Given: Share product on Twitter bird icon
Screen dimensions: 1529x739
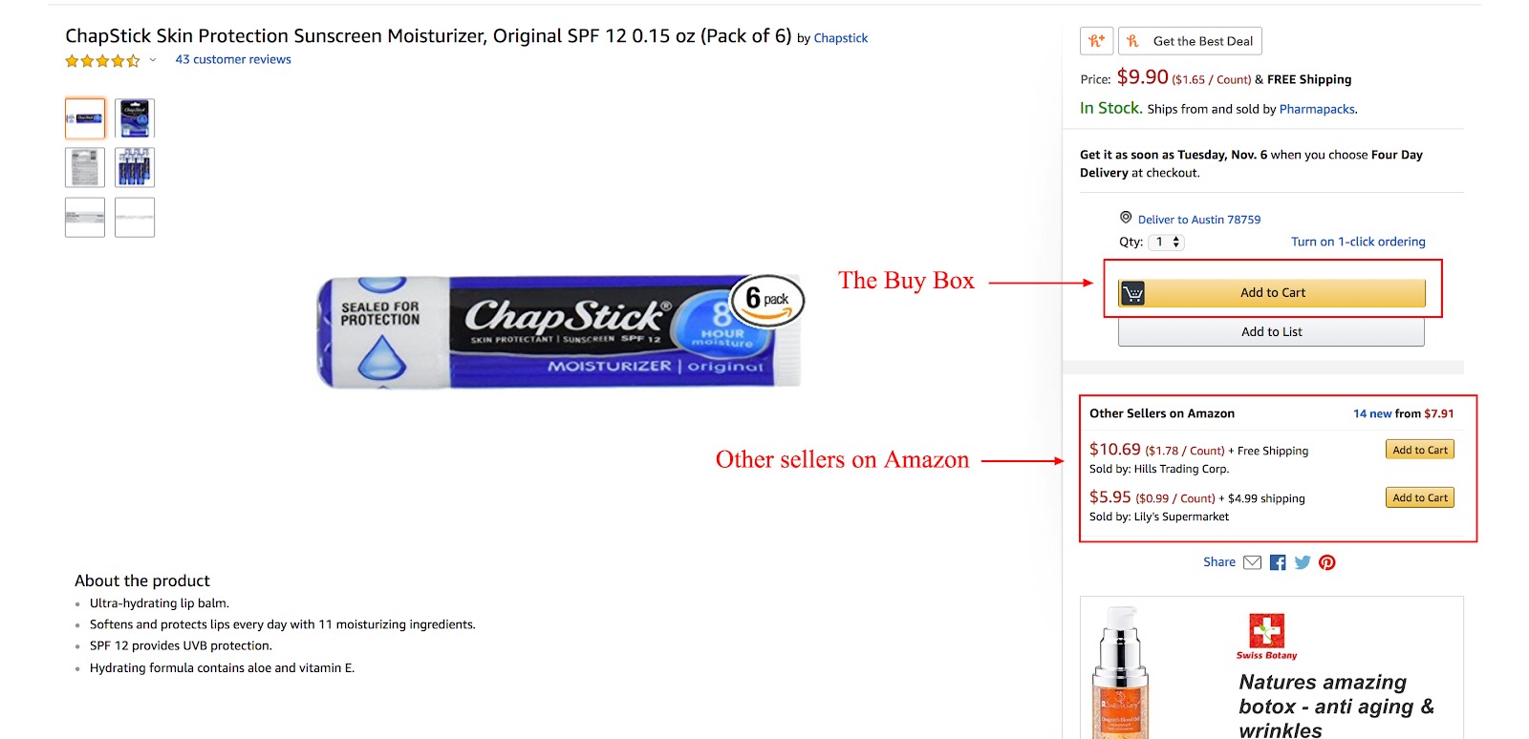Looking at the screenshot, I should pos(1303,562).
